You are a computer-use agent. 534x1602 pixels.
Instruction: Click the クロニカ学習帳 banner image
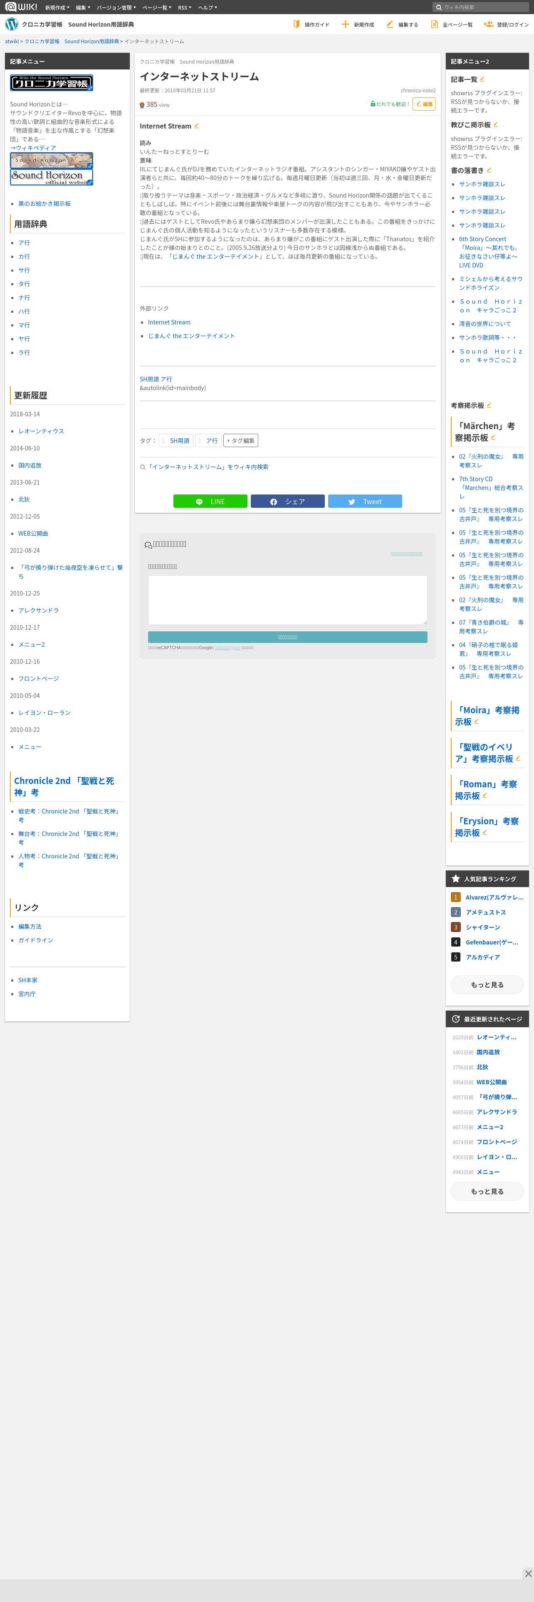pyautogui.click(x=52, y=83)
